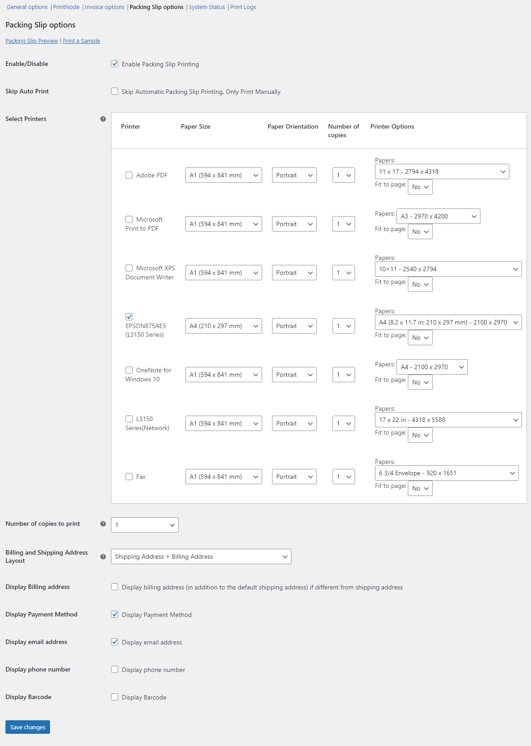Disable Display Payment Method checkbox
531x746 pixels.
point(115,615)
